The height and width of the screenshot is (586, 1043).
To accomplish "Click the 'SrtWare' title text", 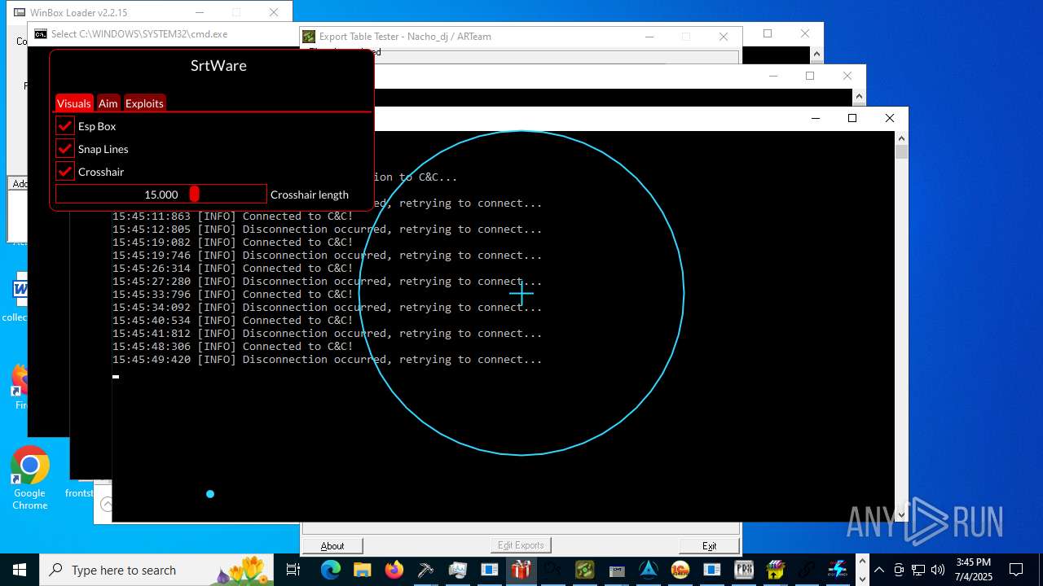I will coord(218,65).
